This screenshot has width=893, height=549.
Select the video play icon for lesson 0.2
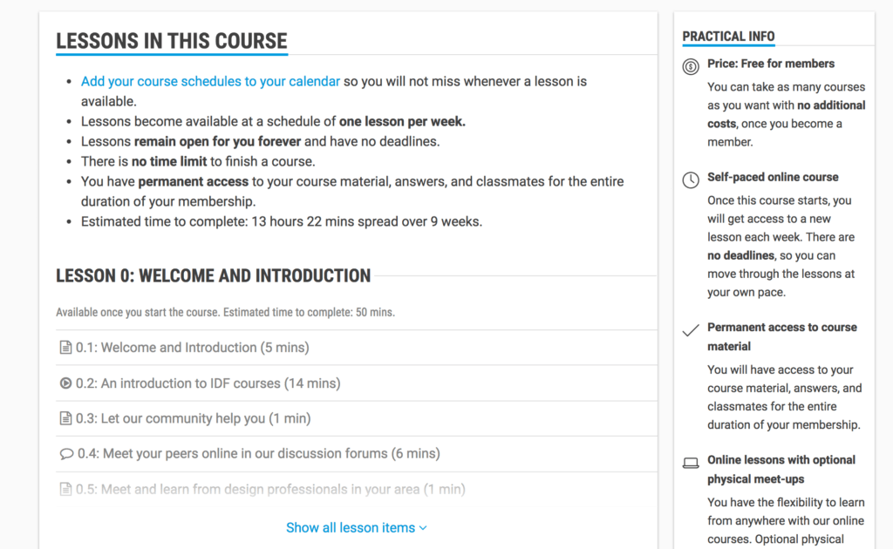[x=65, y=383]
